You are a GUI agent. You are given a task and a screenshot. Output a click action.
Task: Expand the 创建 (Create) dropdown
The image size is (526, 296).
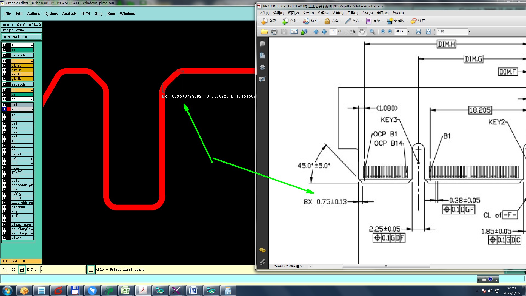tap(278, 21)
